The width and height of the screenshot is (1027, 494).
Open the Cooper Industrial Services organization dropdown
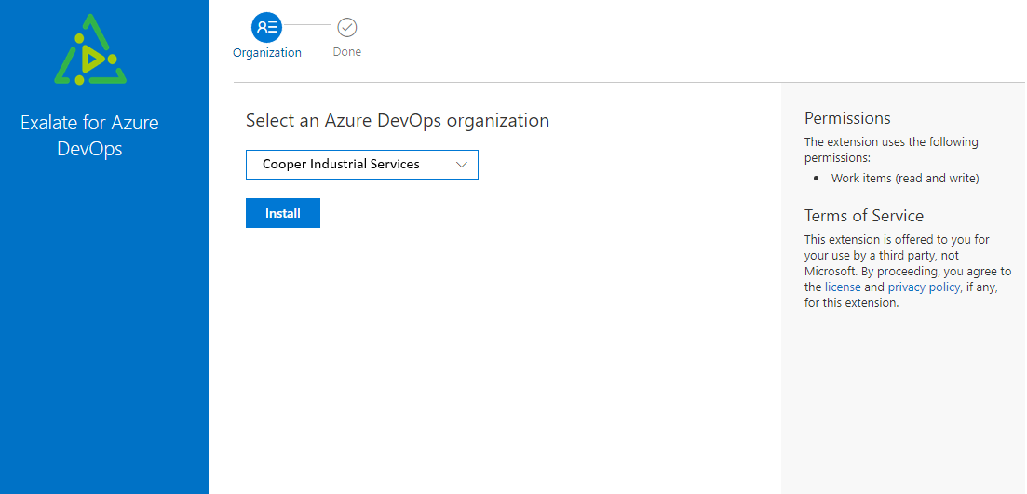click(361, 165)
